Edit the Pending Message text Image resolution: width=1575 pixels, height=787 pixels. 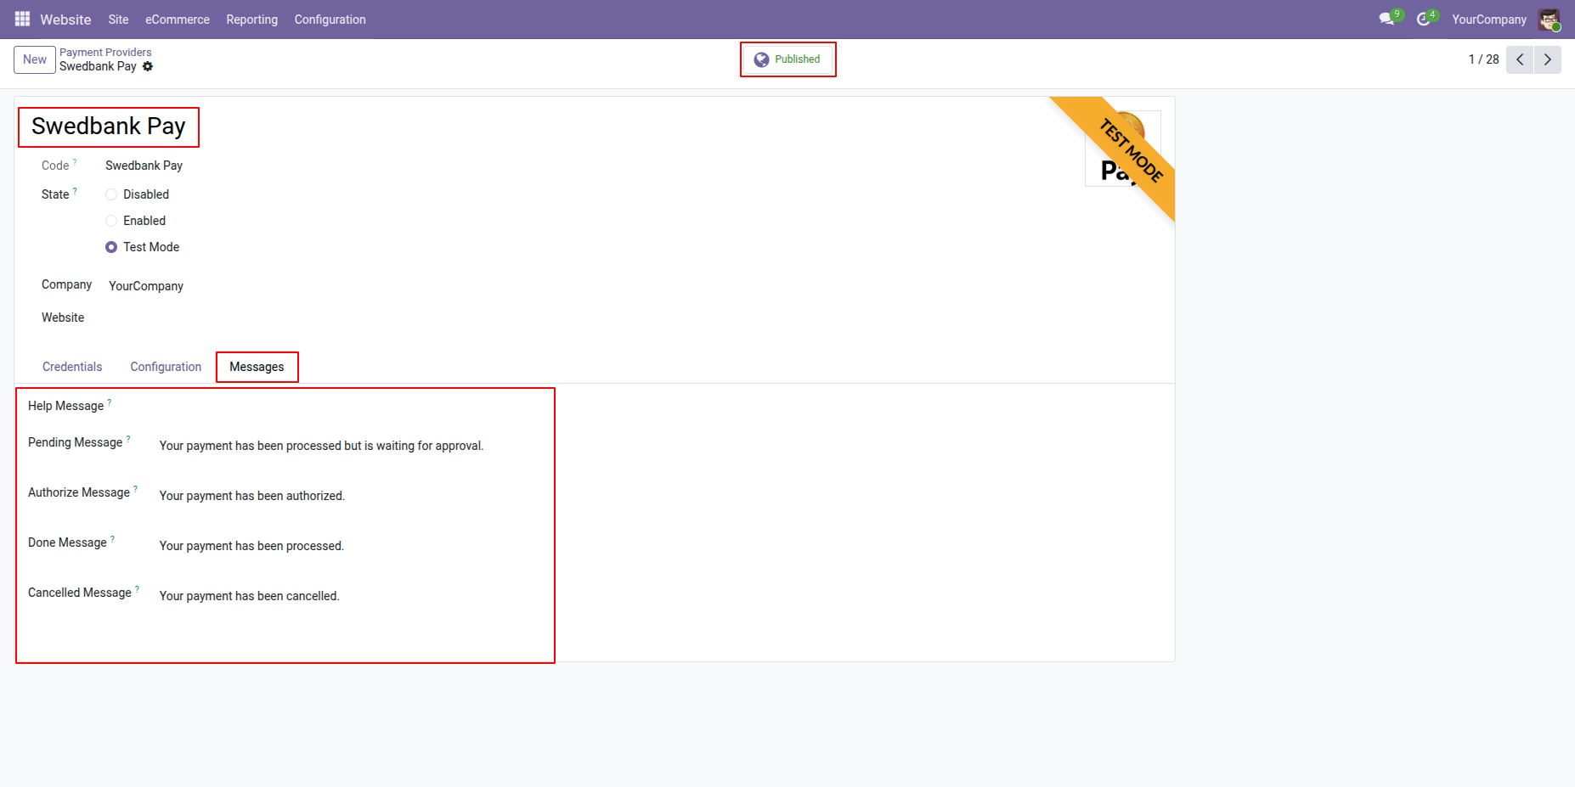coord(321,446)
